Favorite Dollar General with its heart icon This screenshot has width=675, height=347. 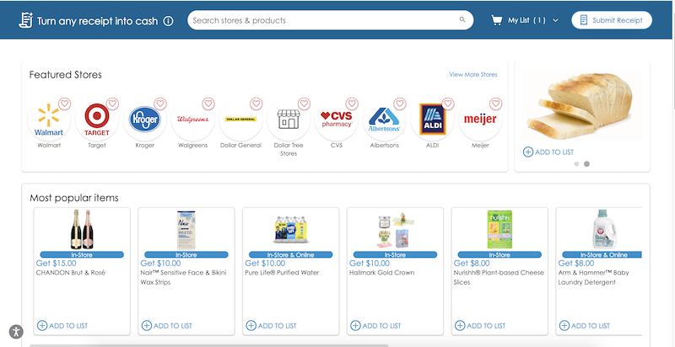(256, 104)
